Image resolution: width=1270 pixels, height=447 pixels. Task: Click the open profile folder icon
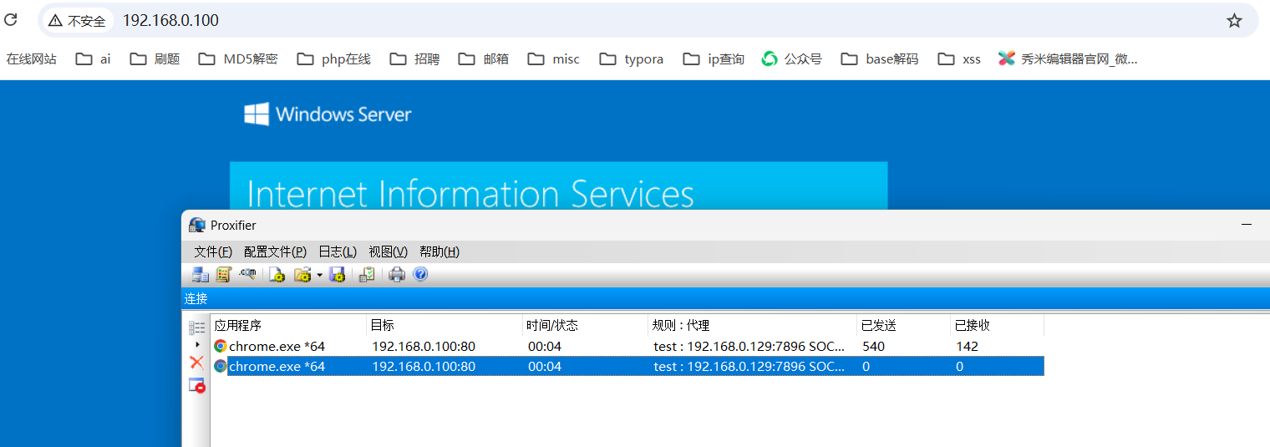pos(302,274)
